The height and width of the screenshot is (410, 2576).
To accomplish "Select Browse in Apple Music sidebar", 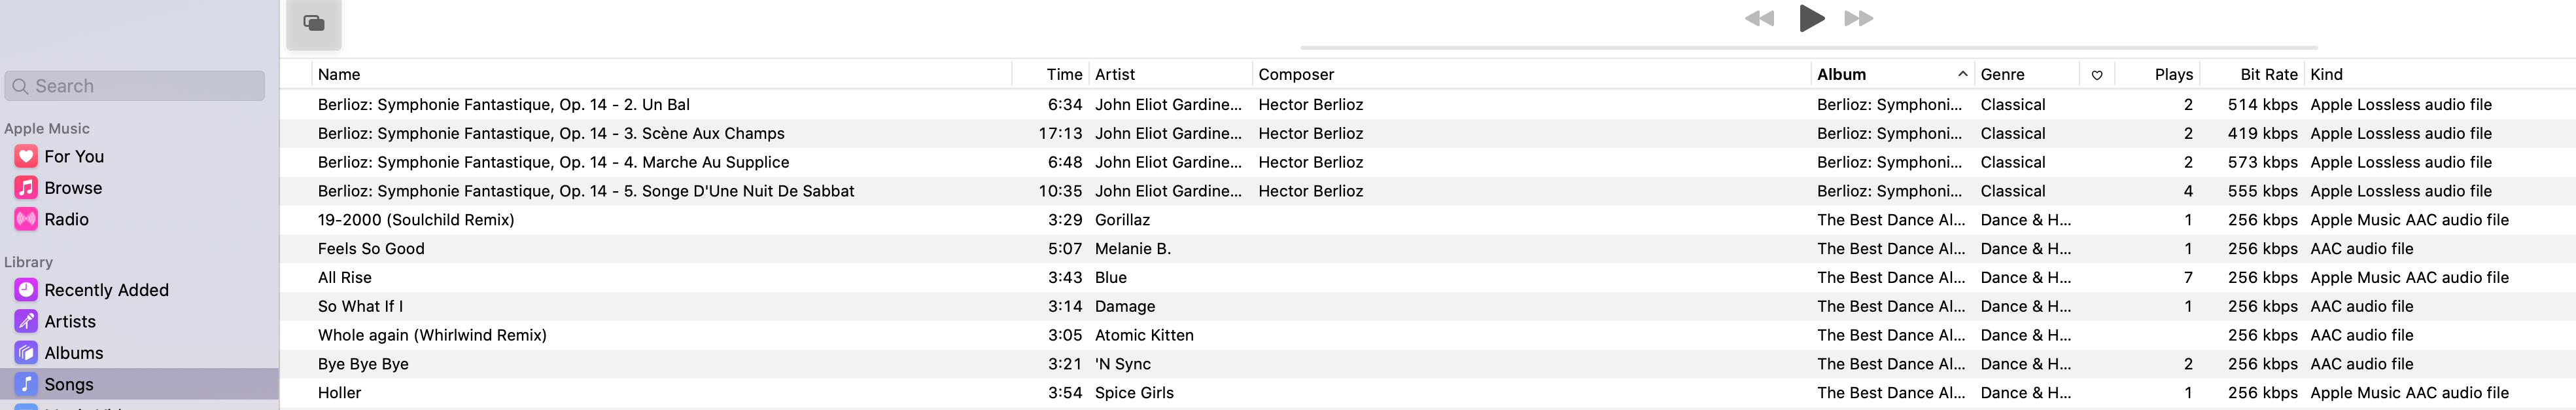I will 73,187.
